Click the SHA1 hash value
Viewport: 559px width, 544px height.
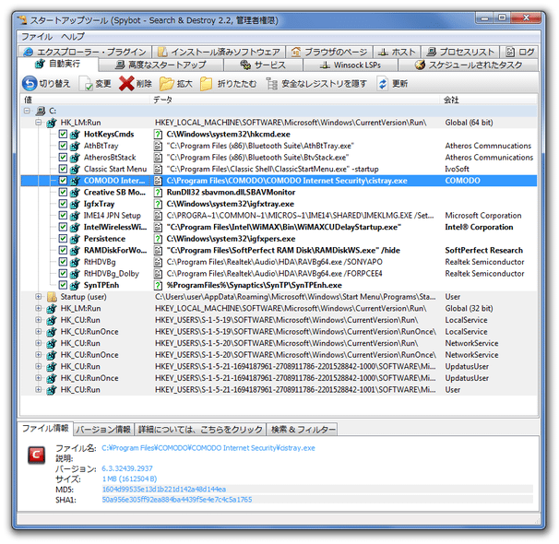pyautogui.click(x=177, y=500)
